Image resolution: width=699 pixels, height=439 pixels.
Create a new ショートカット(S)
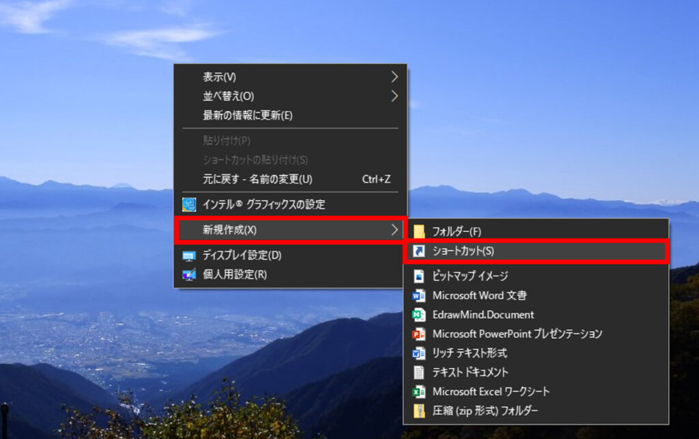536,251
